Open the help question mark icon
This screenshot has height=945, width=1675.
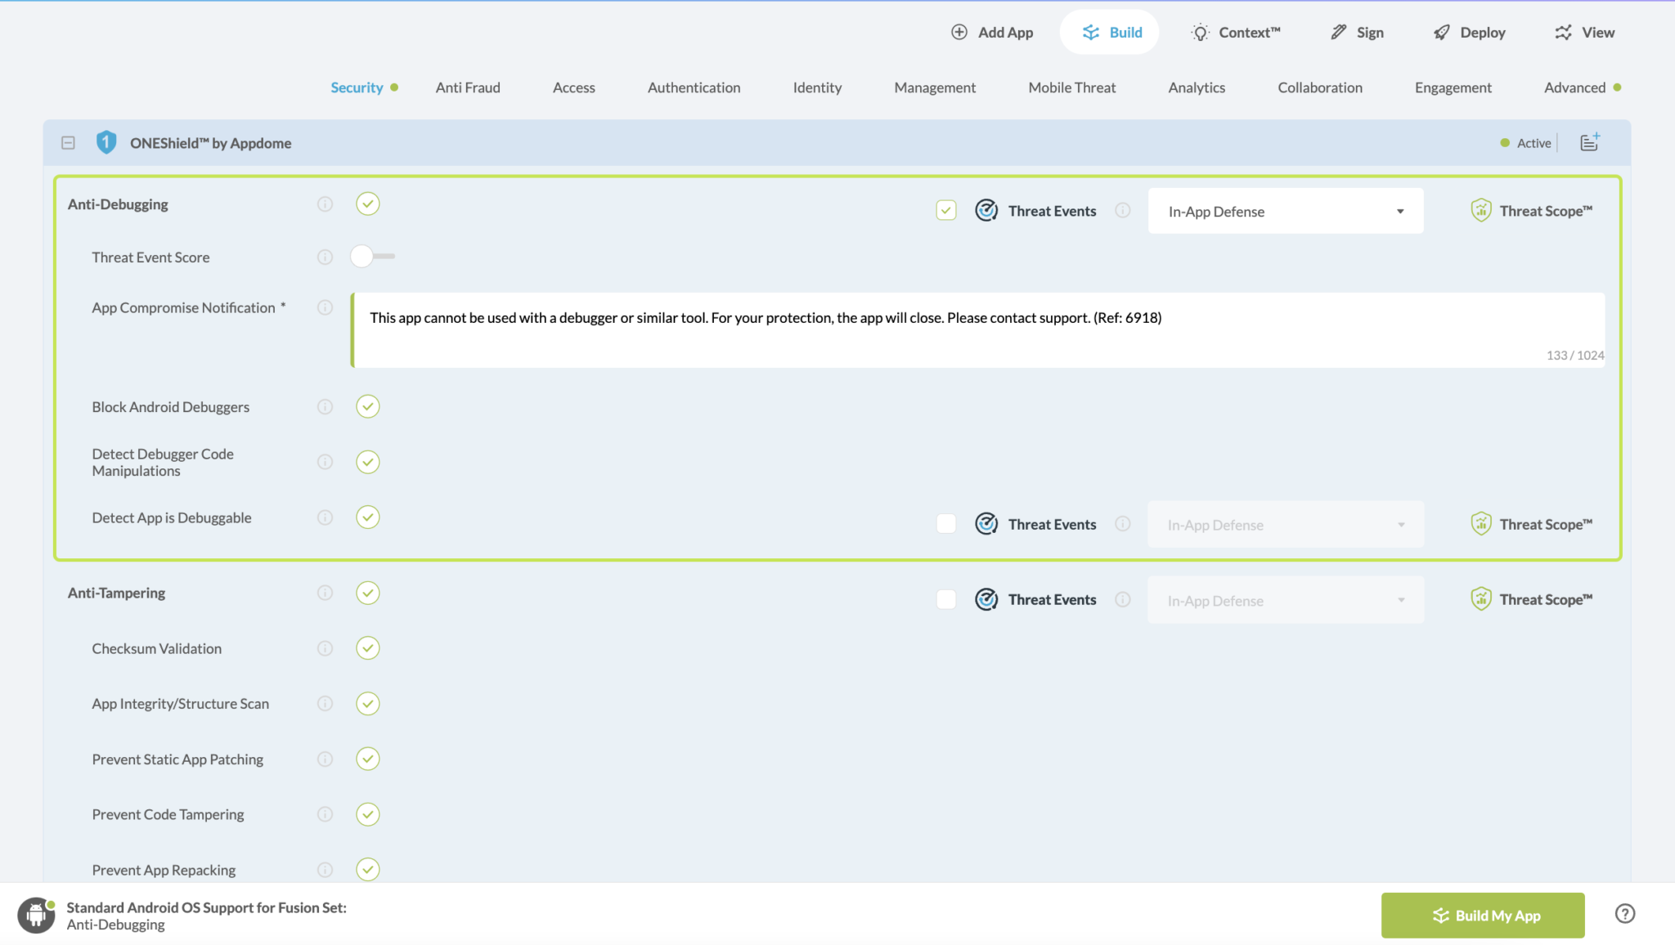point(1624,914)
